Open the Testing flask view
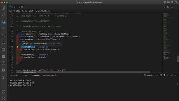Screen dimensions: 179x101 (x=3, y=42)
